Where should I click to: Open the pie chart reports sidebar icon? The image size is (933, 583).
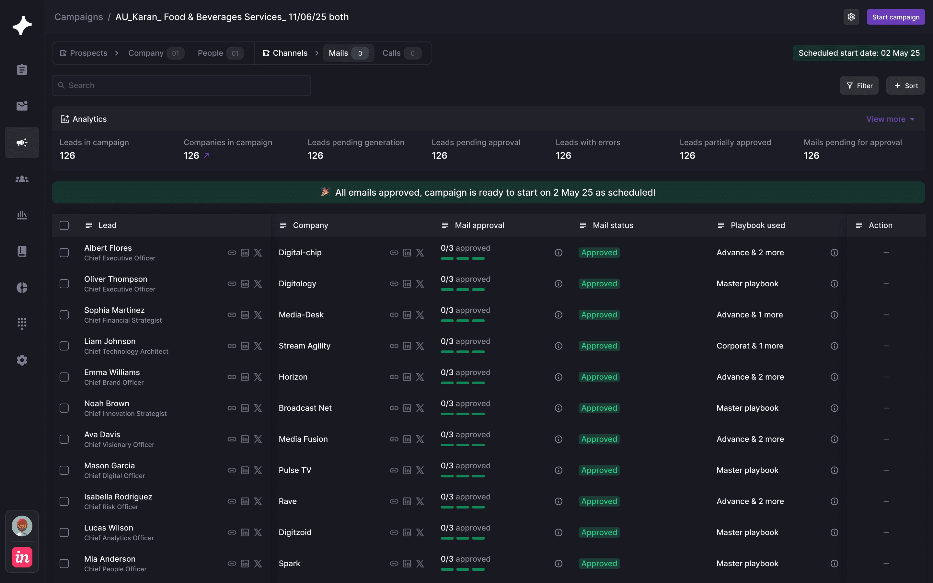[22, 288]
